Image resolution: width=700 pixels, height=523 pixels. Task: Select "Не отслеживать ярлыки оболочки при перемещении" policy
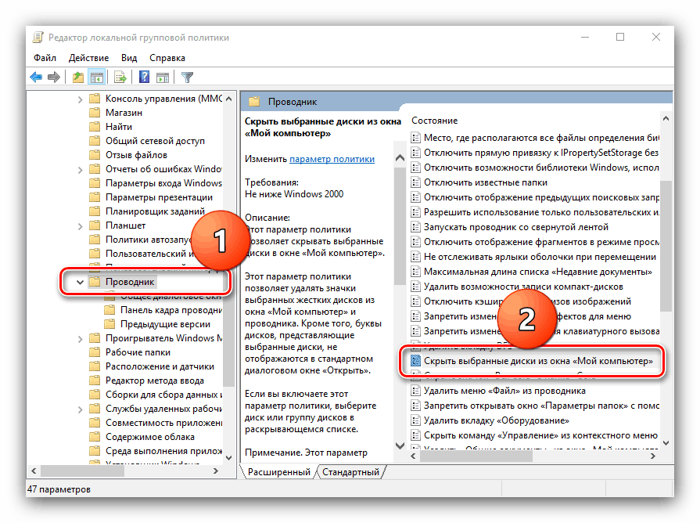point(540,257)
